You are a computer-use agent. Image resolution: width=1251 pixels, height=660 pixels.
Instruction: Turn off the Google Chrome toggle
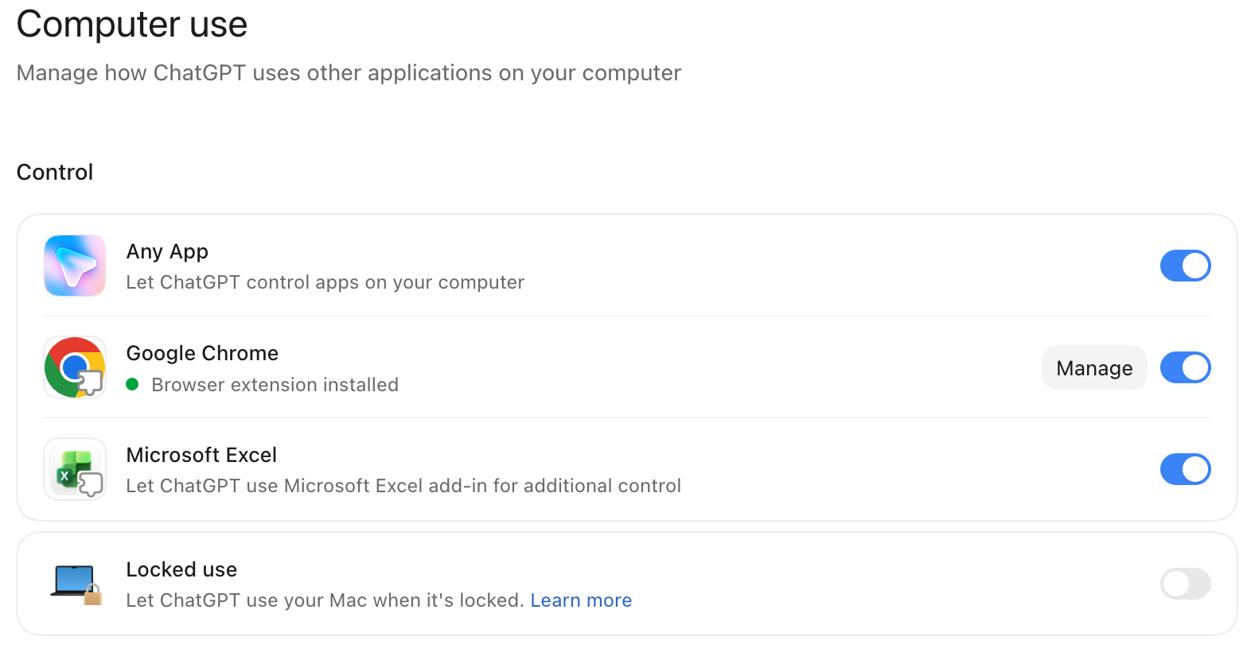(x=1185, y=367)
